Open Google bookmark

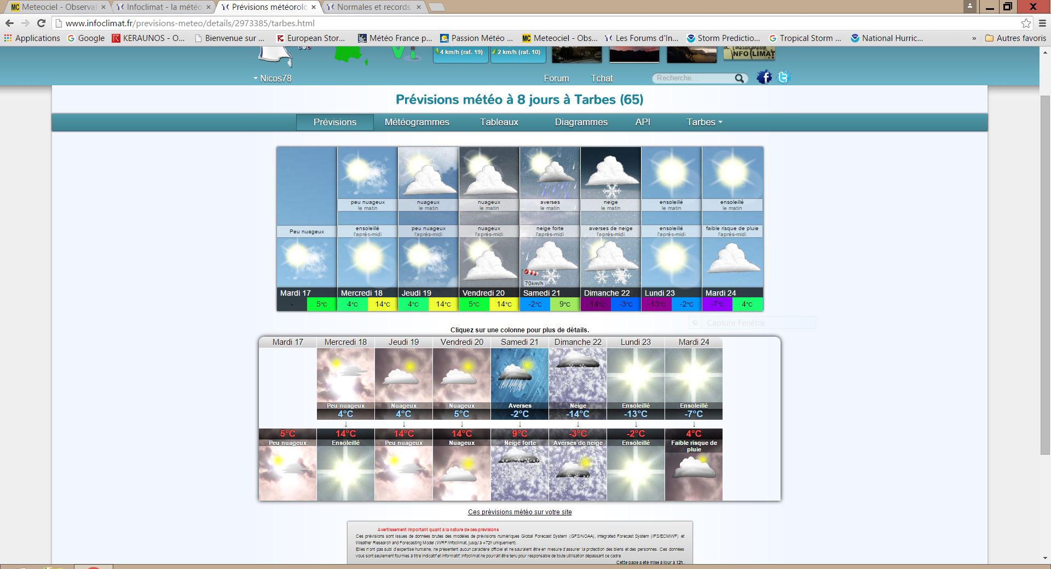pos(86,38)
